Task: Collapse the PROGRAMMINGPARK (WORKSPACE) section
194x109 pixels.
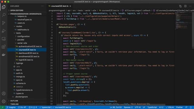Action: tap(27, 14)
